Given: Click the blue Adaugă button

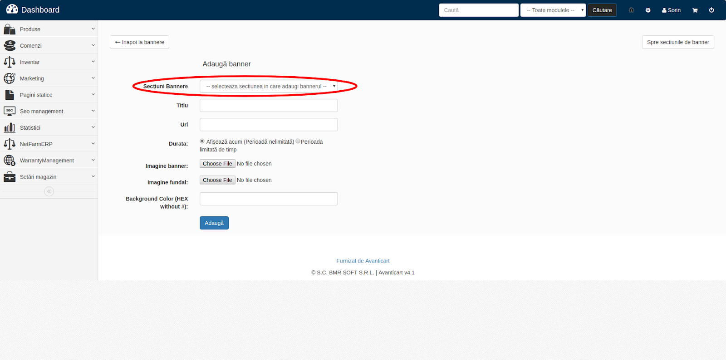Looking at the screenshot, I should (214, 223).
